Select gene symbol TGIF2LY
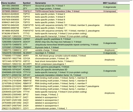Screen dimensions: 133x112 (27, 11)
